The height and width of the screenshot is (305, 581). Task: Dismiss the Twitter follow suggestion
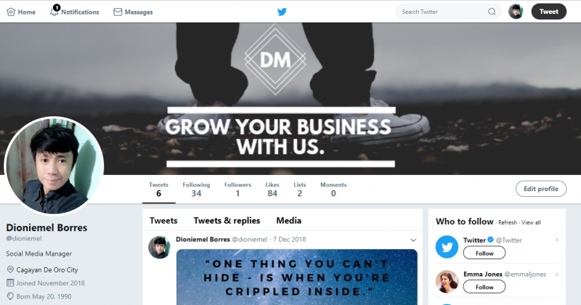(556, 240)
